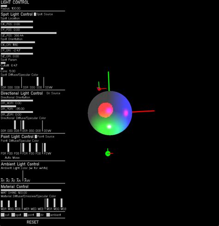This screenshot has height=226, width=219.
Task: Click the "Material Control" heading
Action: (x=15, y=187)
